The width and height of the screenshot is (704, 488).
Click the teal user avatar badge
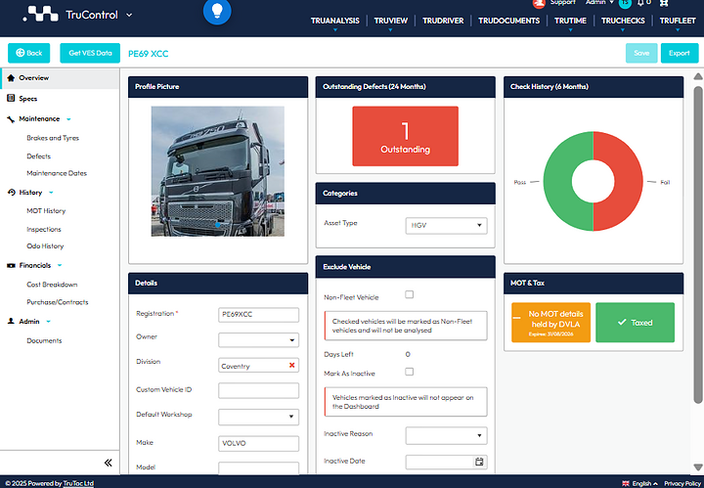pos(625,4)
